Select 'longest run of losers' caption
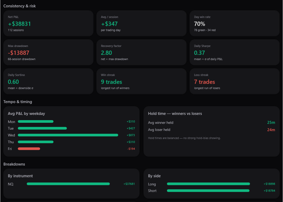 [x=207, y=88]
